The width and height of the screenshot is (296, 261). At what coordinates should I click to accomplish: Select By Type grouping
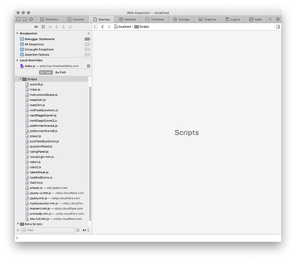46,73
